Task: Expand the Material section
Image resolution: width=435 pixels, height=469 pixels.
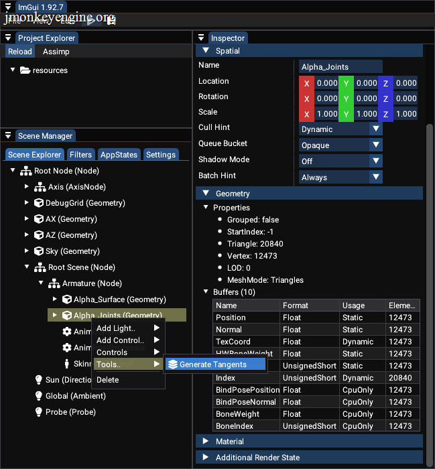Action: (309, 441)
